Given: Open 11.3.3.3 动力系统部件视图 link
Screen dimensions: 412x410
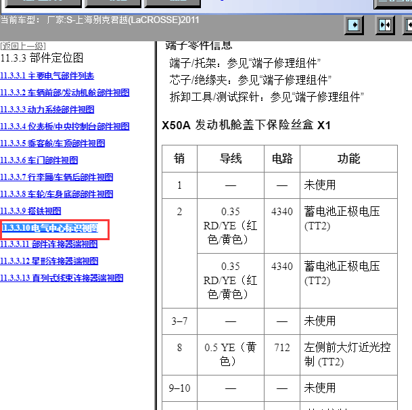Looking at the screenshot, I should pos(47,110).
